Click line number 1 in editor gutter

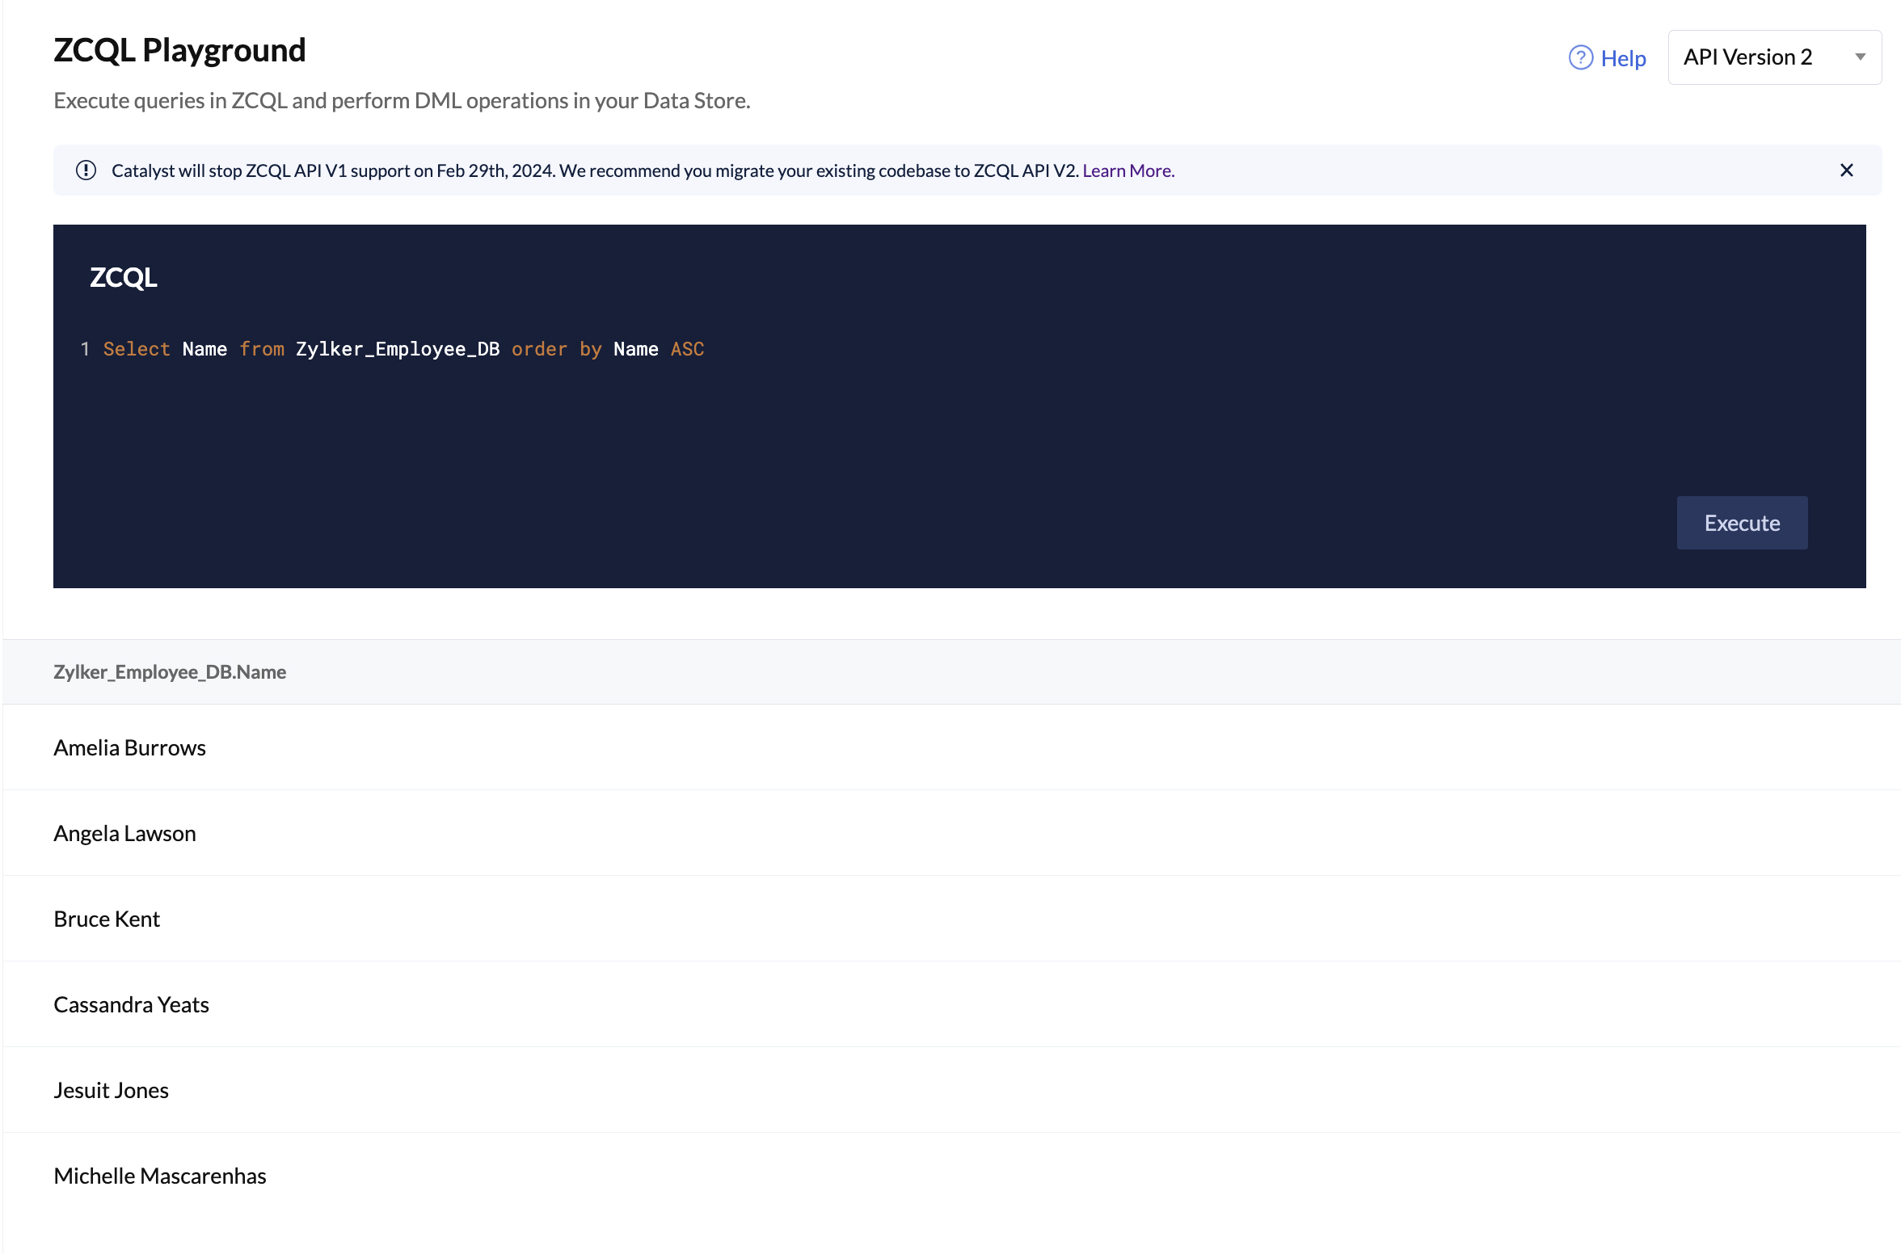85,349
